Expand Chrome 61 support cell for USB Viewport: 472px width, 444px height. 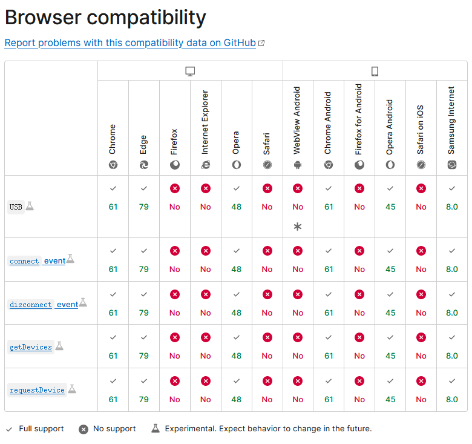point(113,207)
